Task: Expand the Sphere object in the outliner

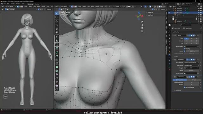Action: (x=173, y=15)
